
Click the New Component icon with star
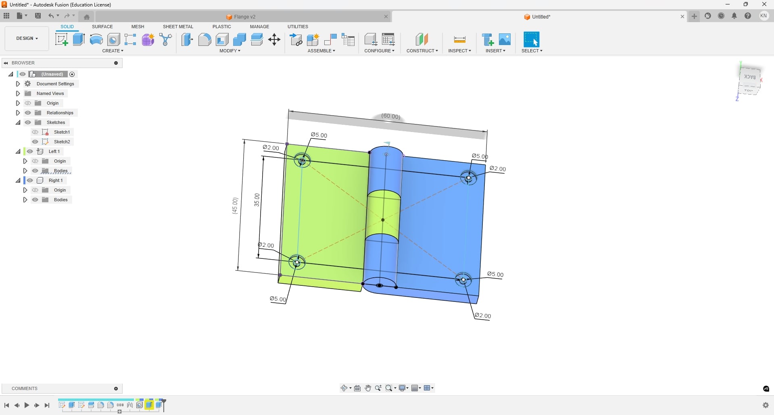(313, 39)
